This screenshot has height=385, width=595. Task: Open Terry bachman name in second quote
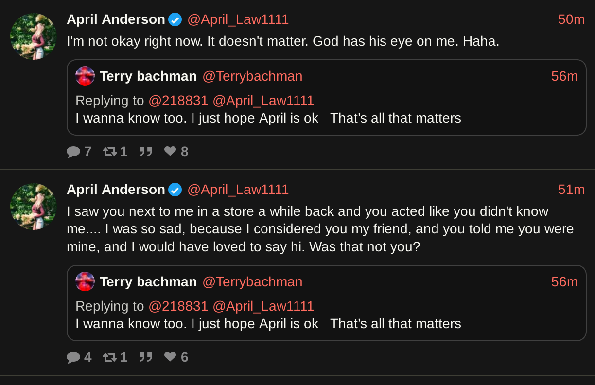[x=148, y=282]
